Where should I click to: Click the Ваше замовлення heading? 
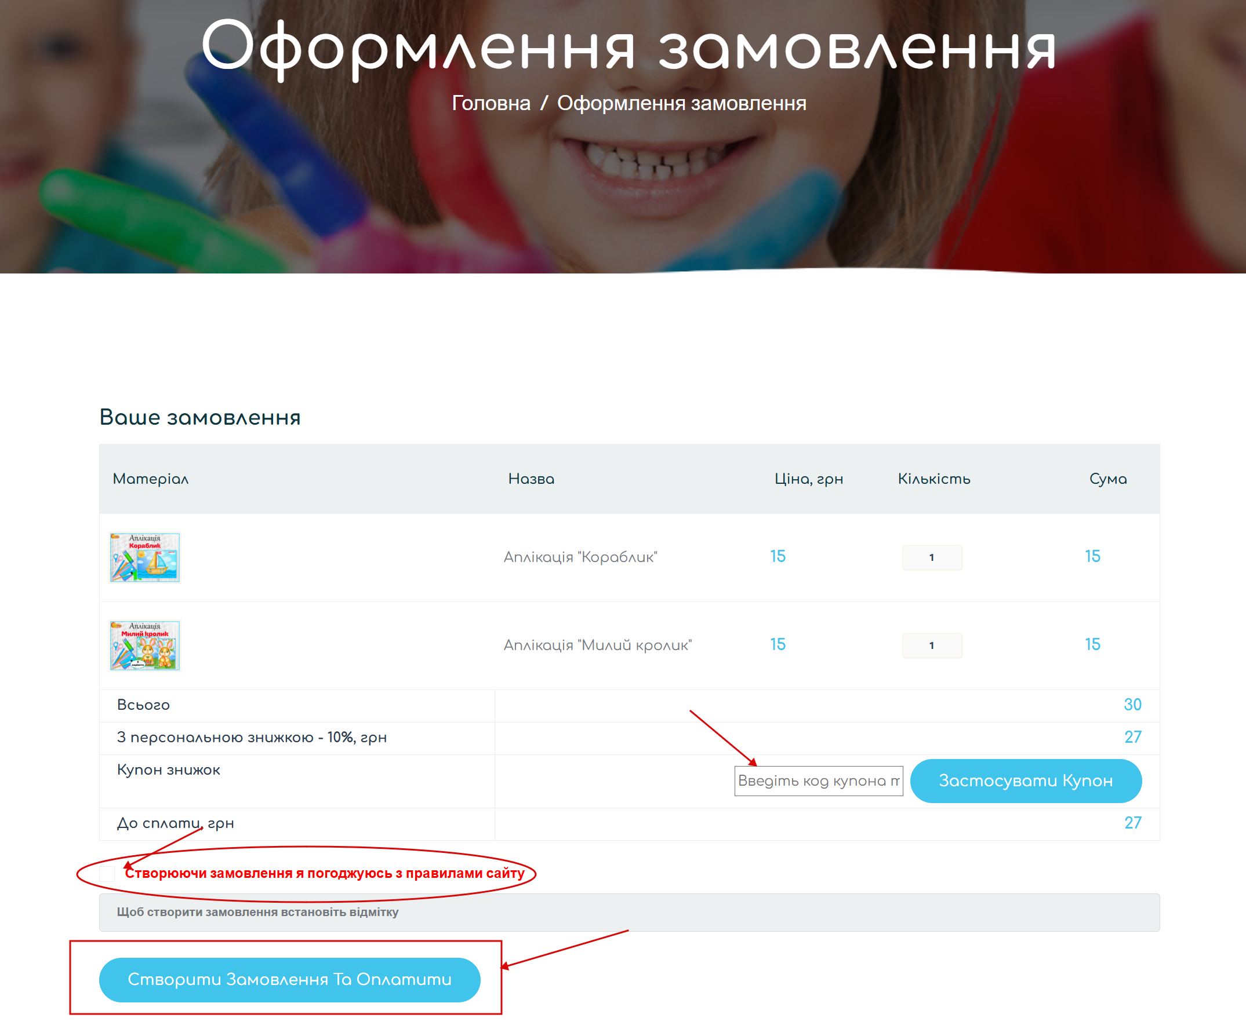200,418
